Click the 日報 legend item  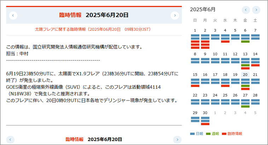tap(197, 134)
